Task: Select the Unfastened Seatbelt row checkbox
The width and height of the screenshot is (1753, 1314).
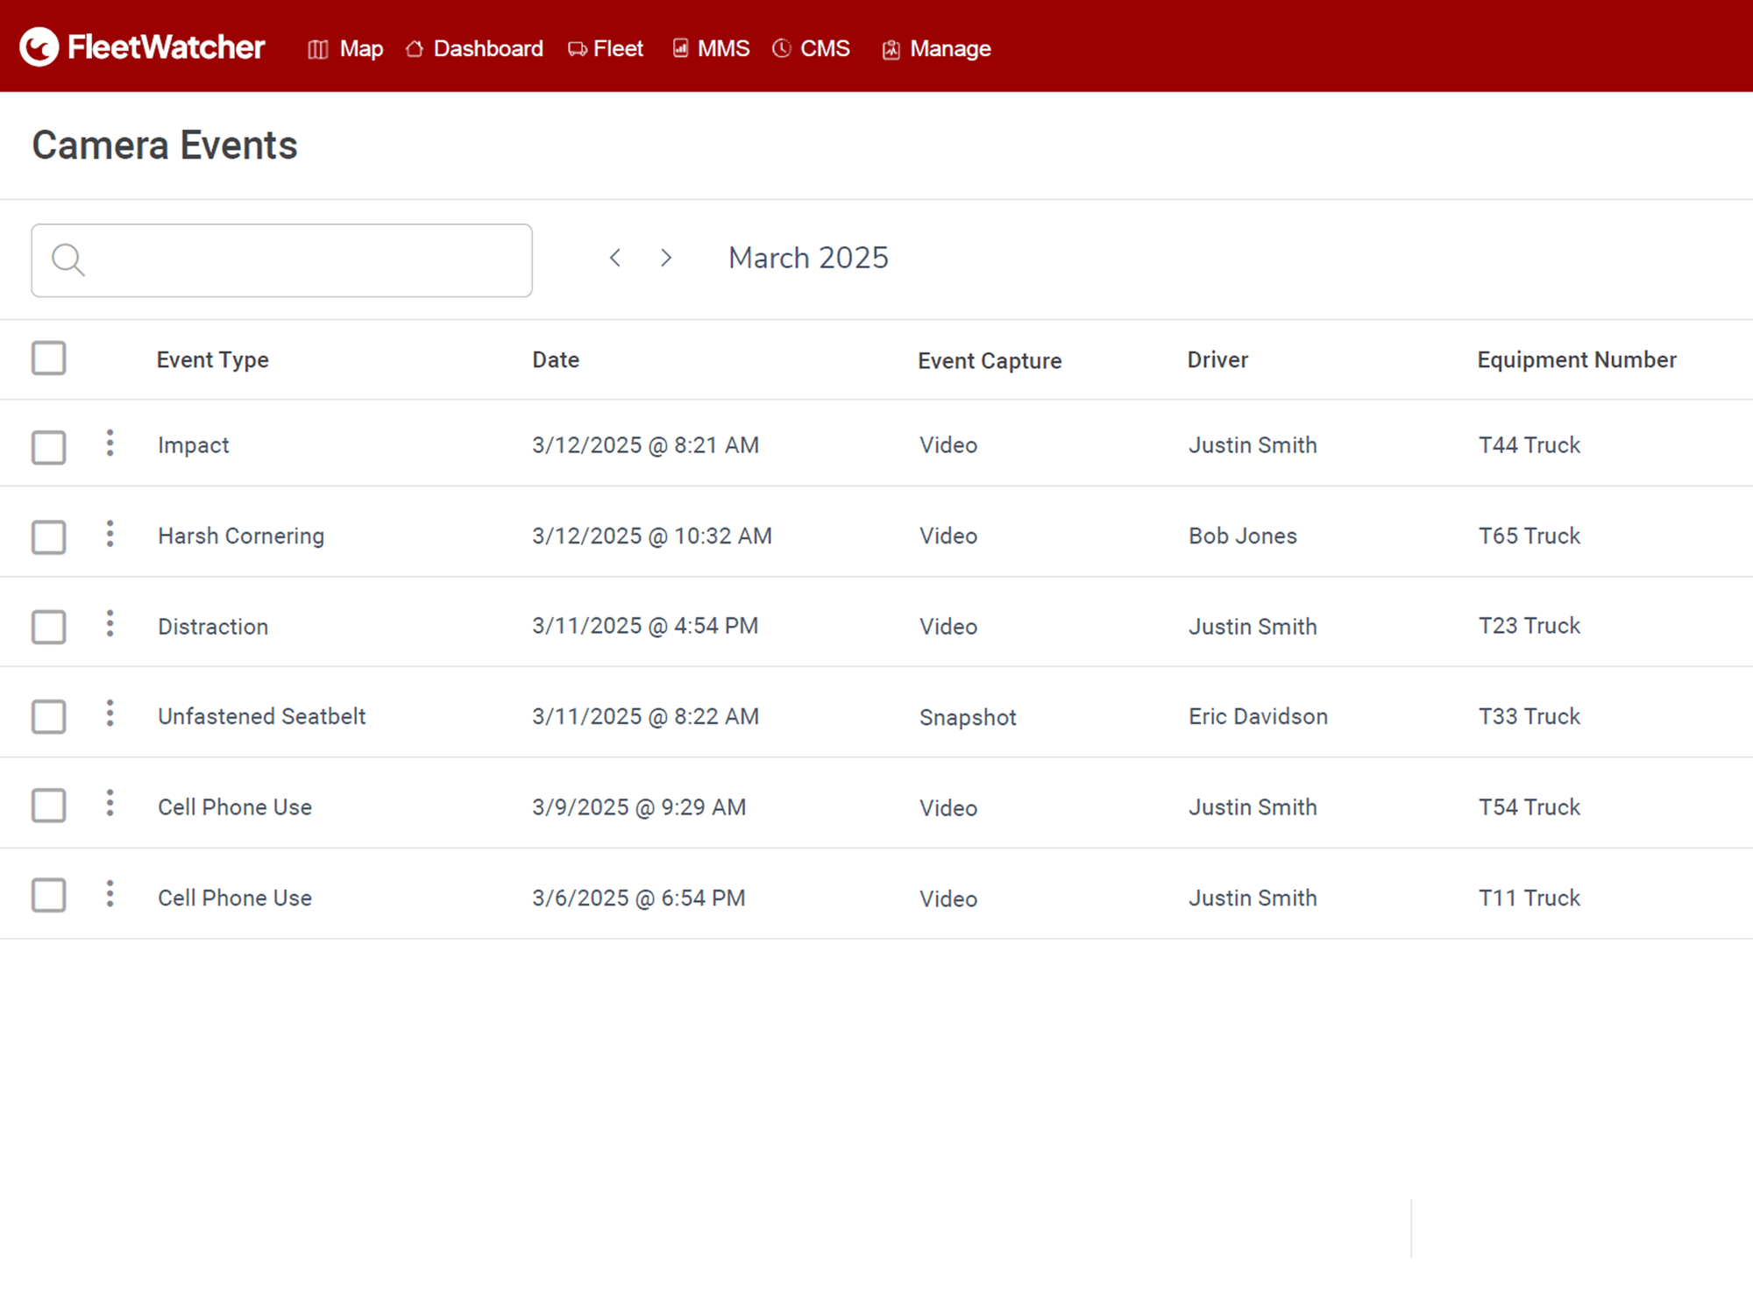Action: [49, 716]
